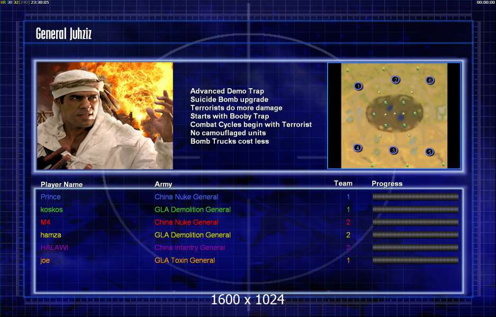The height and width of the screenshot is (317, 496).
Task: Click M4's loading progress bar
Action: (416, 222)
